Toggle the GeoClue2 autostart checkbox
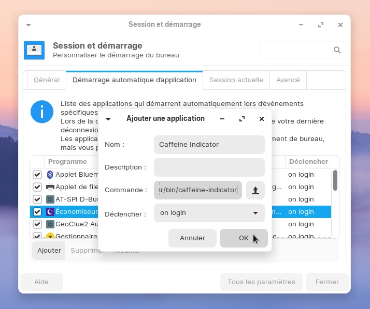 37,224
